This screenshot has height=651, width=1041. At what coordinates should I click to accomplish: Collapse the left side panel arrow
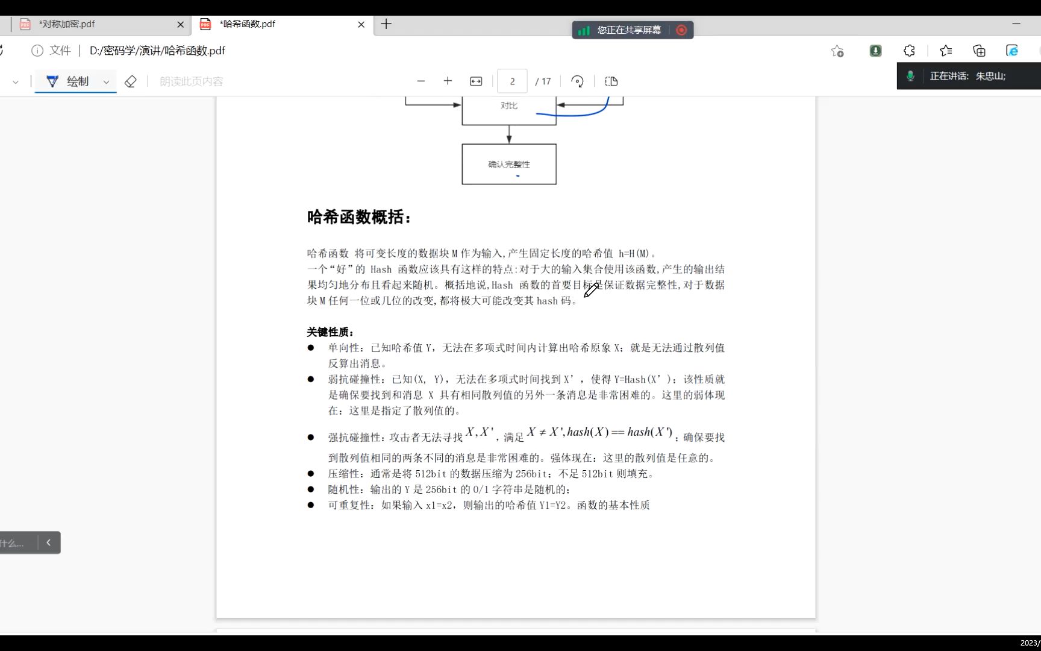coord(49,542)
